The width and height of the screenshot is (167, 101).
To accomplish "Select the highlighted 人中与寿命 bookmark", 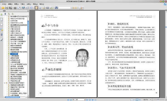I will pos(14,54).
